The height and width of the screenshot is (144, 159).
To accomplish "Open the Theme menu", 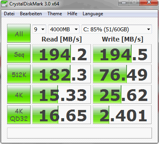I will (x=55, y=14).
